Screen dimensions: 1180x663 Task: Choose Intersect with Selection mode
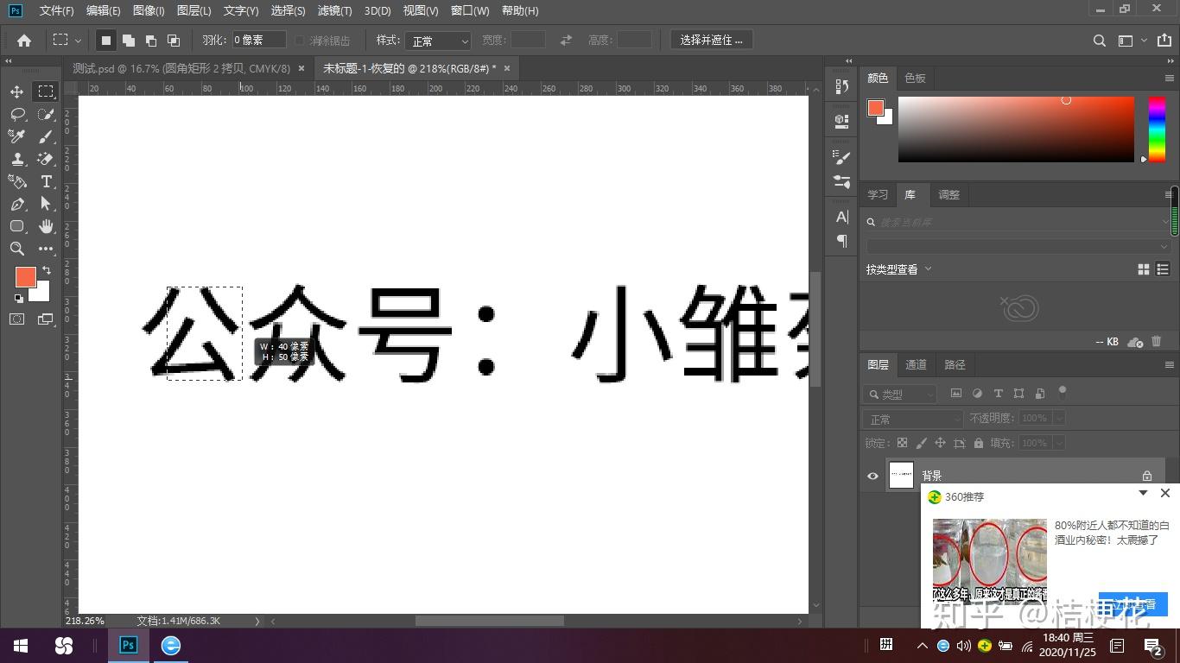click(174, 40)
